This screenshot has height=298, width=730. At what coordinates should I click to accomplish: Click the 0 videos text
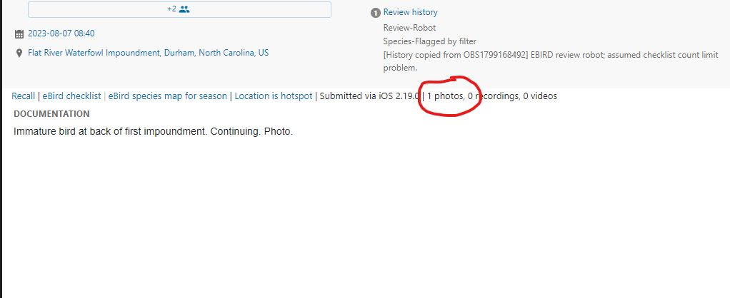[x=540, y=96]
